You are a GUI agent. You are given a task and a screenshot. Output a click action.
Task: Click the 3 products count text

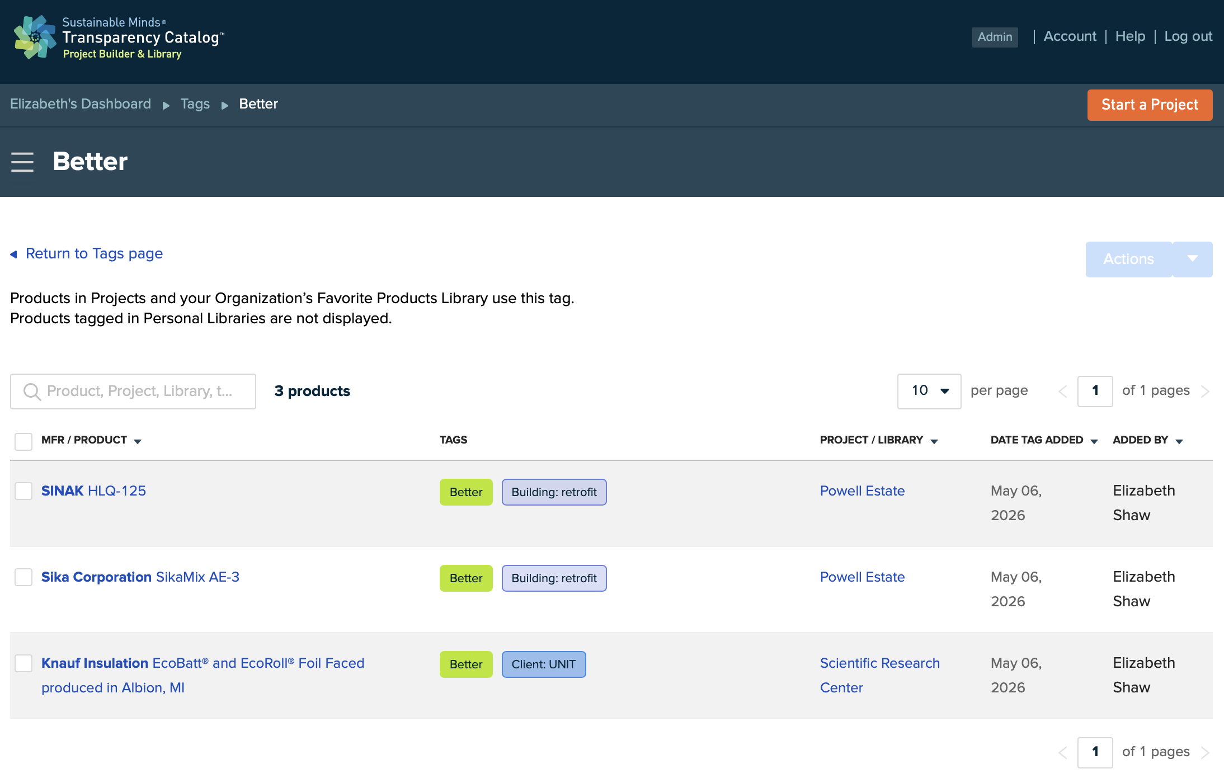[x=312, y=391]
